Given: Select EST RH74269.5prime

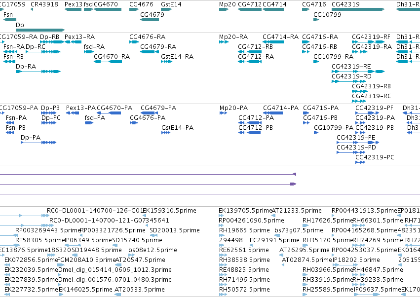Looking at the screenshot, I should coord(359,245).
